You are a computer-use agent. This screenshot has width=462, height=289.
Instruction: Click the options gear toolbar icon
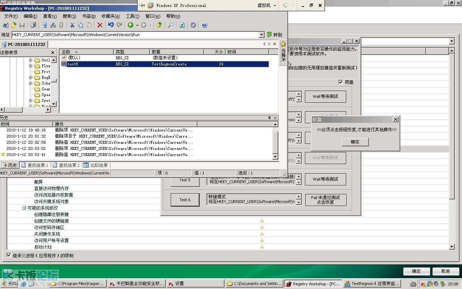[x=193, y=25]
